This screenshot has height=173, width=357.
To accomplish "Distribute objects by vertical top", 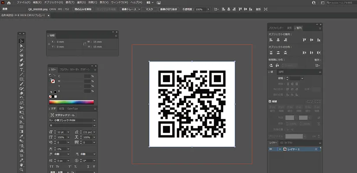I will (x=271, y=53).
